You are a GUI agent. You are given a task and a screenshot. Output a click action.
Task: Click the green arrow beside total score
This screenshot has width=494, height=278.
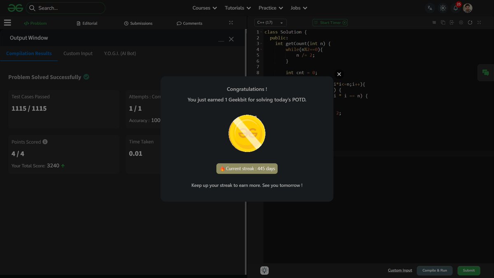63,166
